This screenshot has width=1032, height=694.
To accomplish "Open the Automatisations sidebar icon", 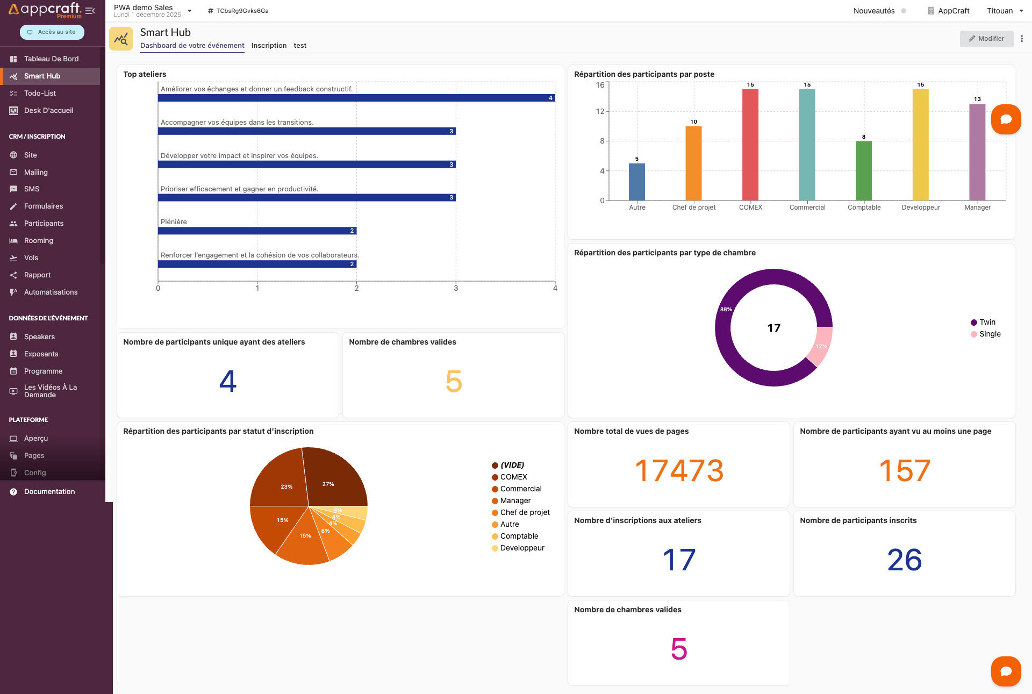I will coord(13,292).
